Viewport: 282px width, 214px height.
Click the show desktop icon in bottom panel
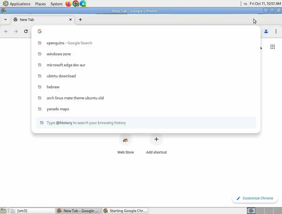(x=3, y=211)
